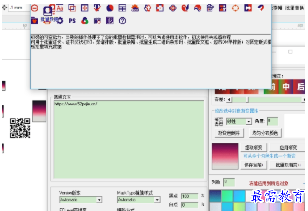308x211 pixels.
Task: Click the puzzle-shaped arrows icon
Action: click(147, 8)
